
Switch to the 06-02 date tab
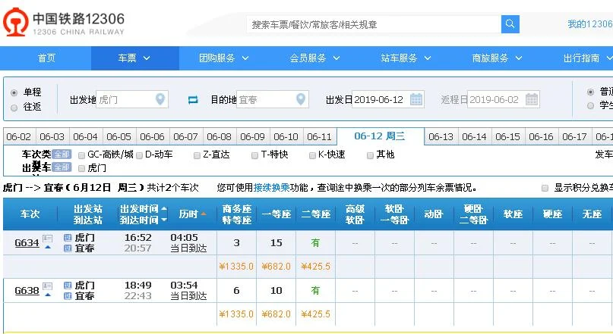[x=19, y=137]
